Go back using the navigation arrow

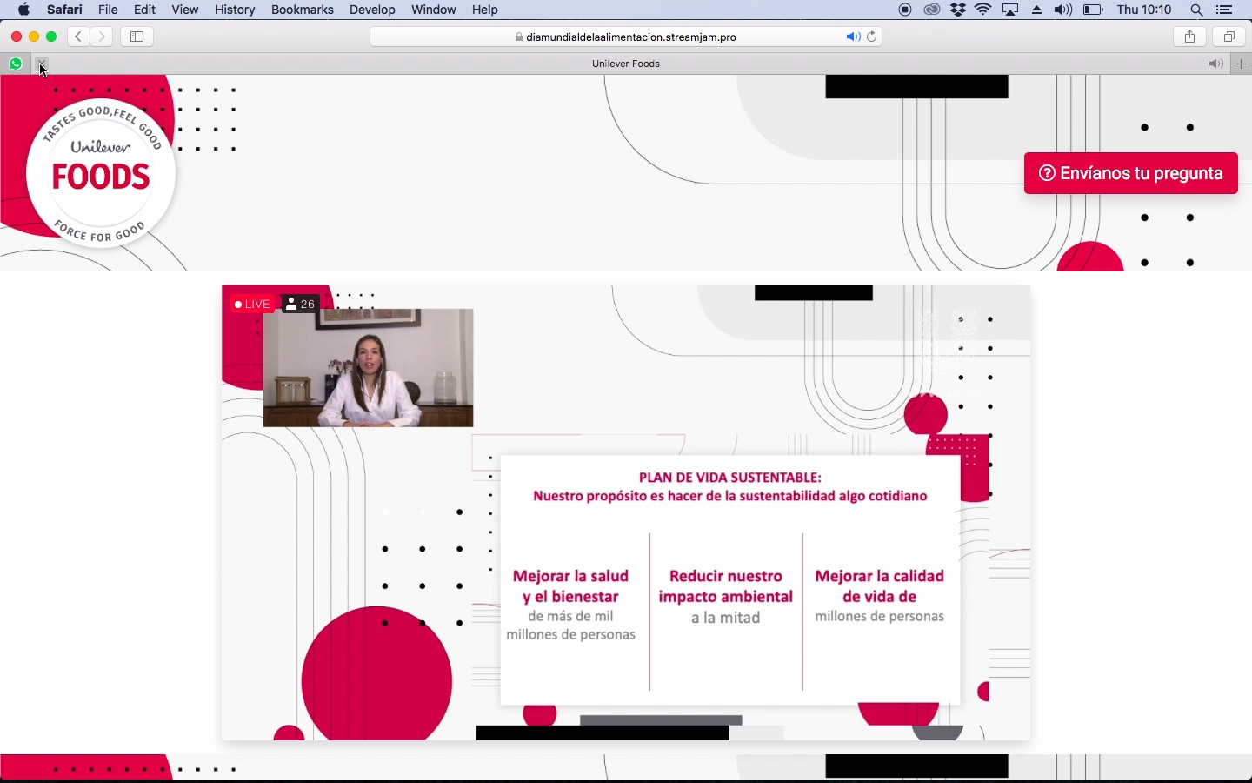pyautogui.click(x=78, y=37)
